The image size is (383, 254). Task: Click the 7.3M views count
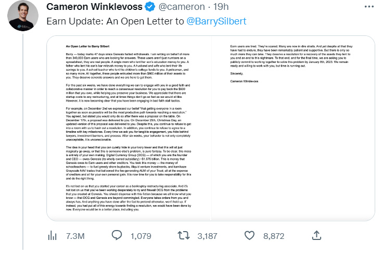point(74,236)
